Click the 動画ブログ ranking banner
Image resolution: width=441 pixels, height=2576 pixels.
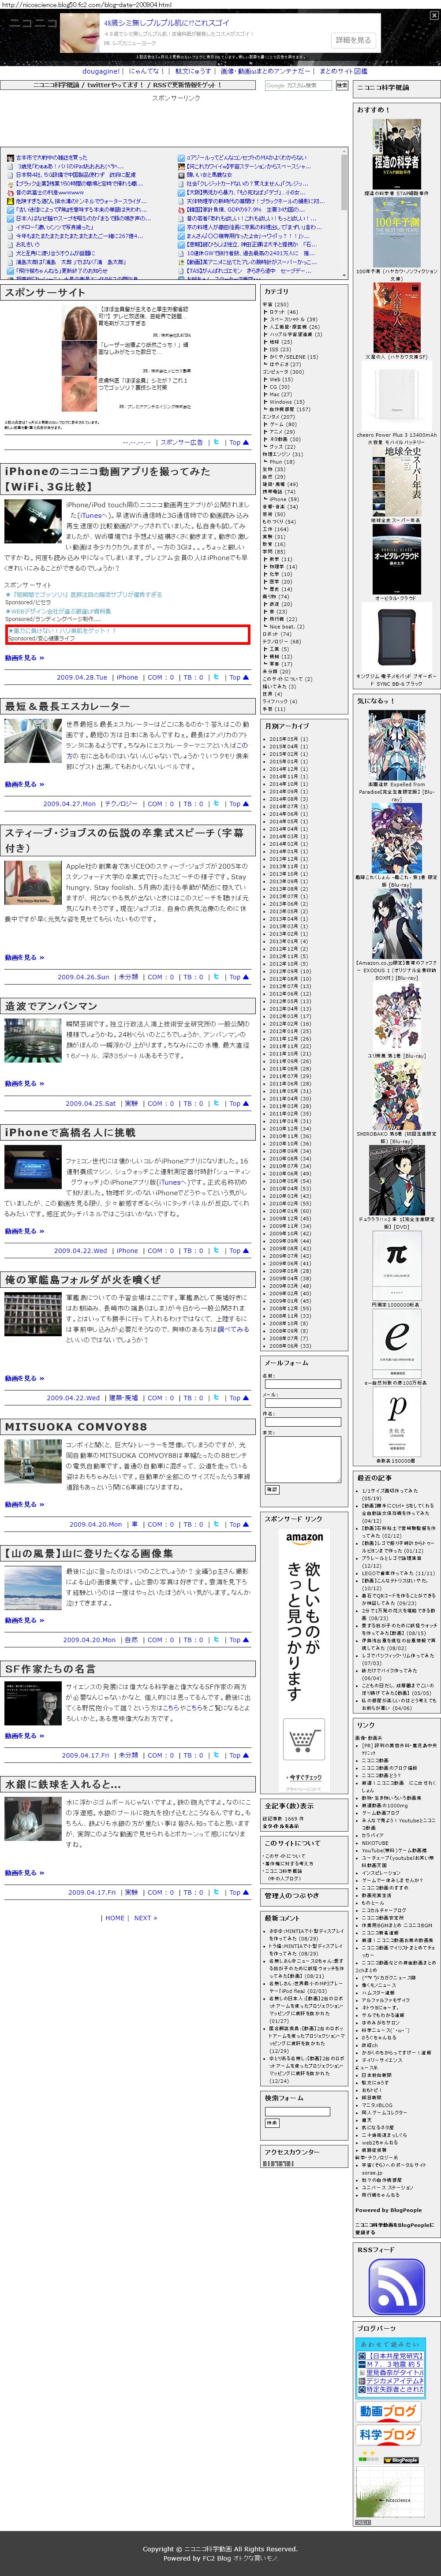[x=388, y=2411]
